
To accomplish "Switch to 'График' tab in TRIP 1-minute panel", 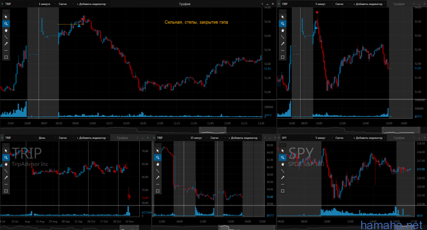I will tap(185, 4).
